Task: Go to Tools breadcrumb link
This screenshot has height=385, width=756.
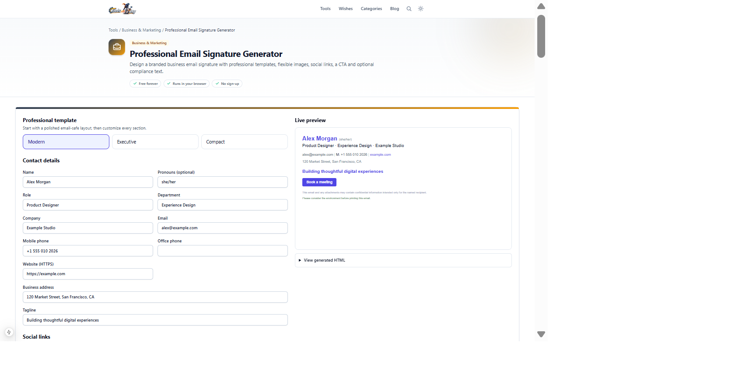Action: tap(113, 30)
